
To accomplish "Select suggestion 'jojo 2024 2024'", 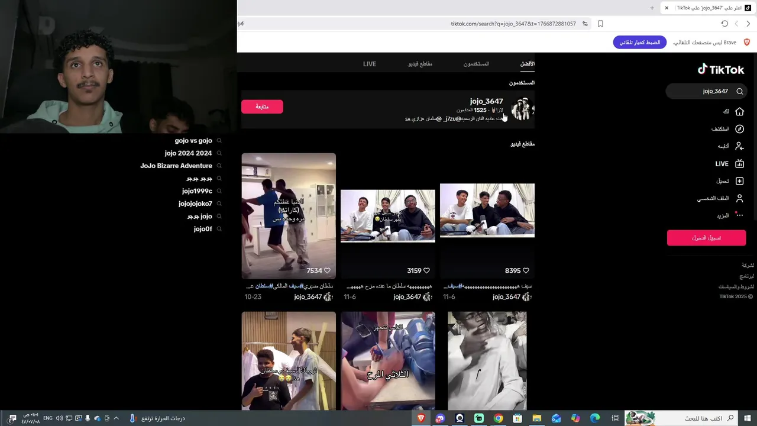I will click(x=188, y=153).
